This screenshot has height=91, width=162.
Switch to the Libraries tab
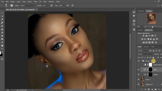140,30
